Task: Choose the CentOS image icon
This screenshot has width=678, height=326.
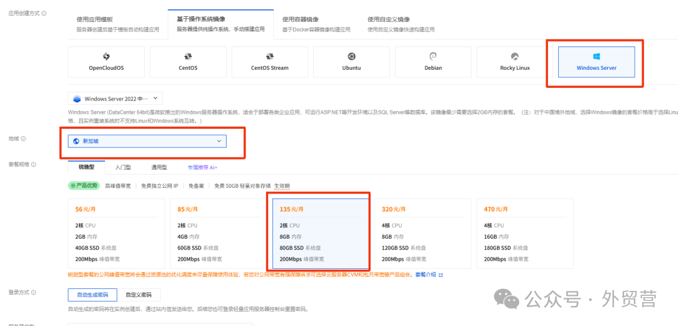Action: pos(188,62)
